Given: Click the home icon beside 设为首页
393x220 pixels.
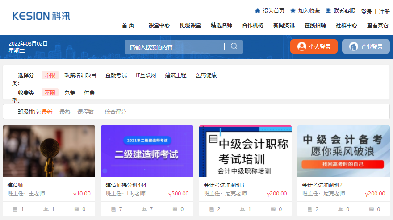Looking at the screenshot, I should point(257,11).
